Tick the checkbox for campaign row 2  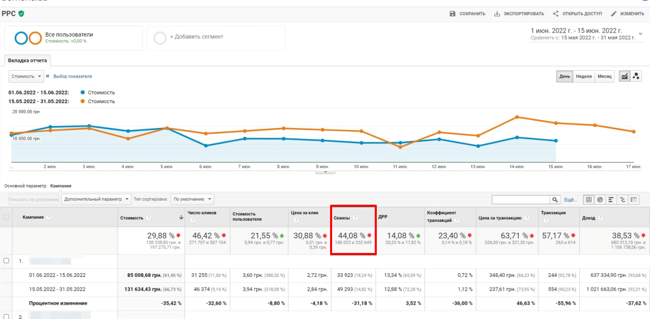(7, 316)
